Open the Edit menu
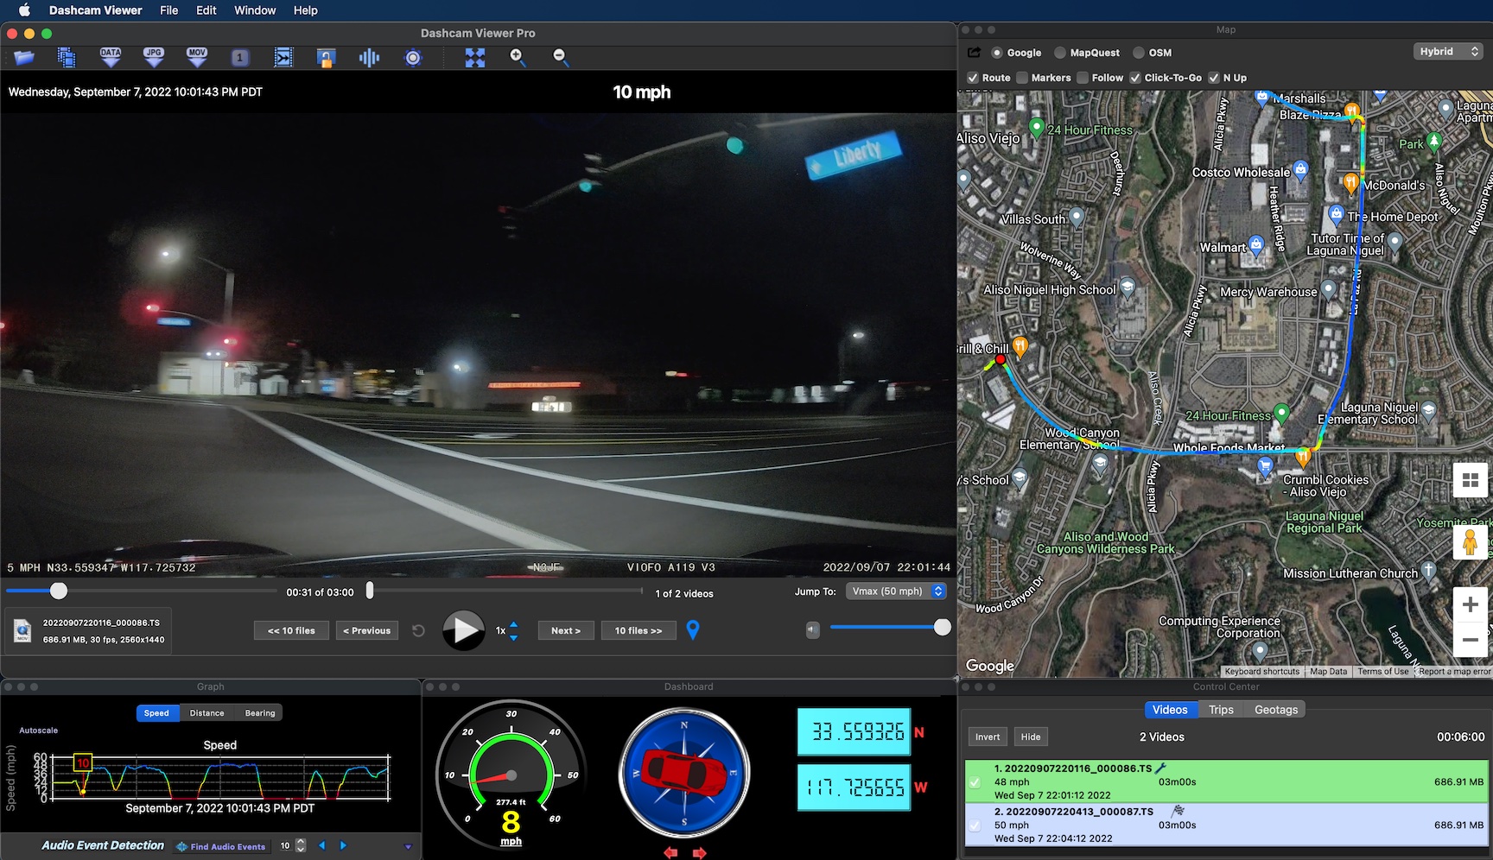 click(x=206, y=10)
